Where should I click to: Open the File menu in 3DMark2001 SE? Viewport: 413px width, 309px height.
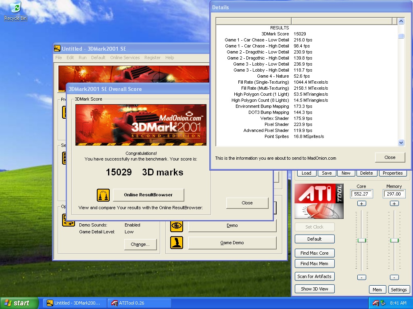tap(58, 58)
